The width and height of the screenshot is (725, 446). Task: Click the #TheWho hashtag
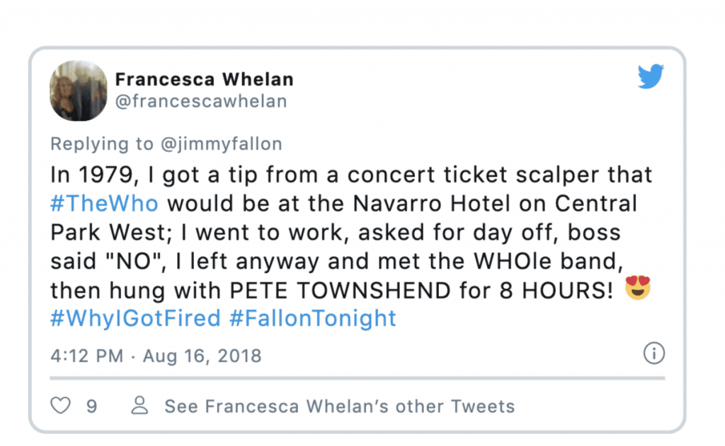(x=105, y=203)
